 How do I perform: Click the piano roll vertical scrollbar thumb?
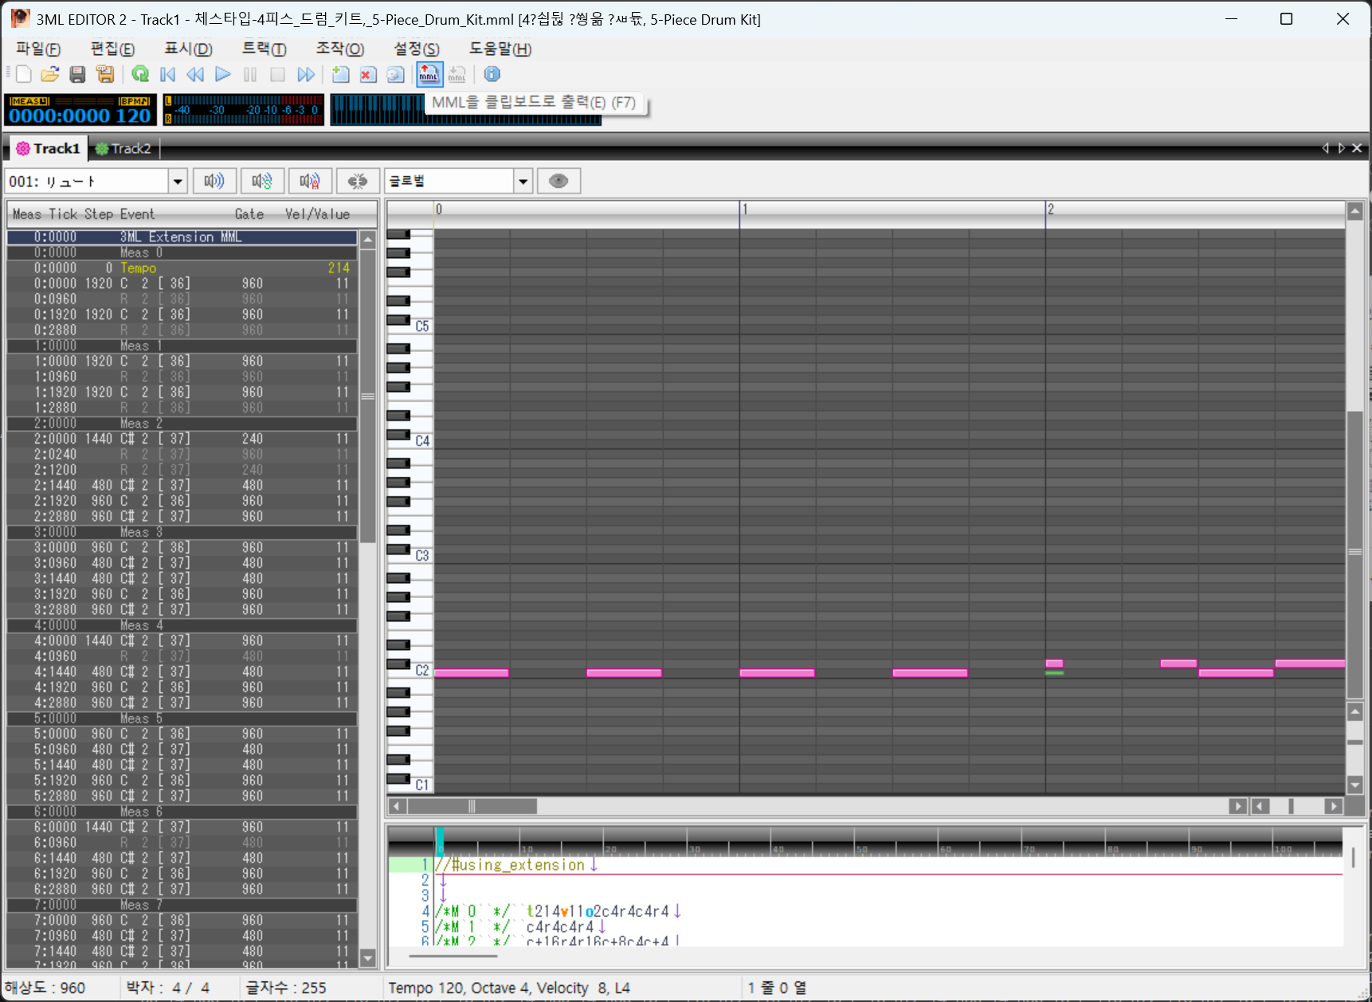point(1354,554)
